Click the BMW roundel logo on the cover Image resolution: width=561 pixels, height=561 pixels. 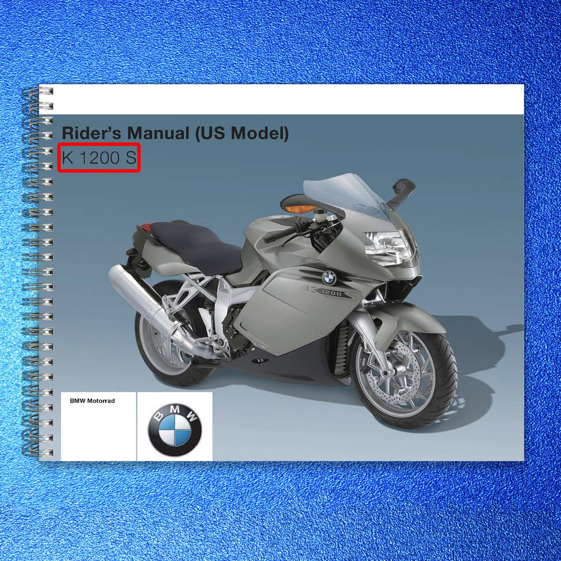click(175, 430)
